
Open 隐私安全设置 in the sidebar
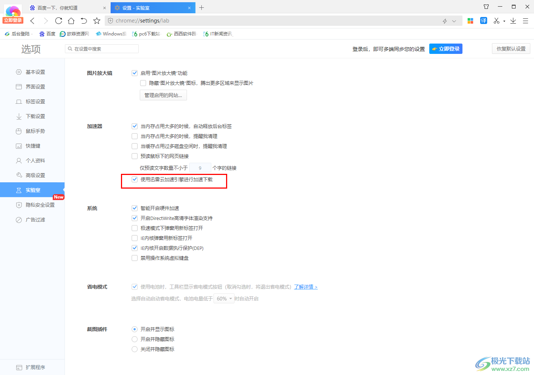(x=32, y=205)
